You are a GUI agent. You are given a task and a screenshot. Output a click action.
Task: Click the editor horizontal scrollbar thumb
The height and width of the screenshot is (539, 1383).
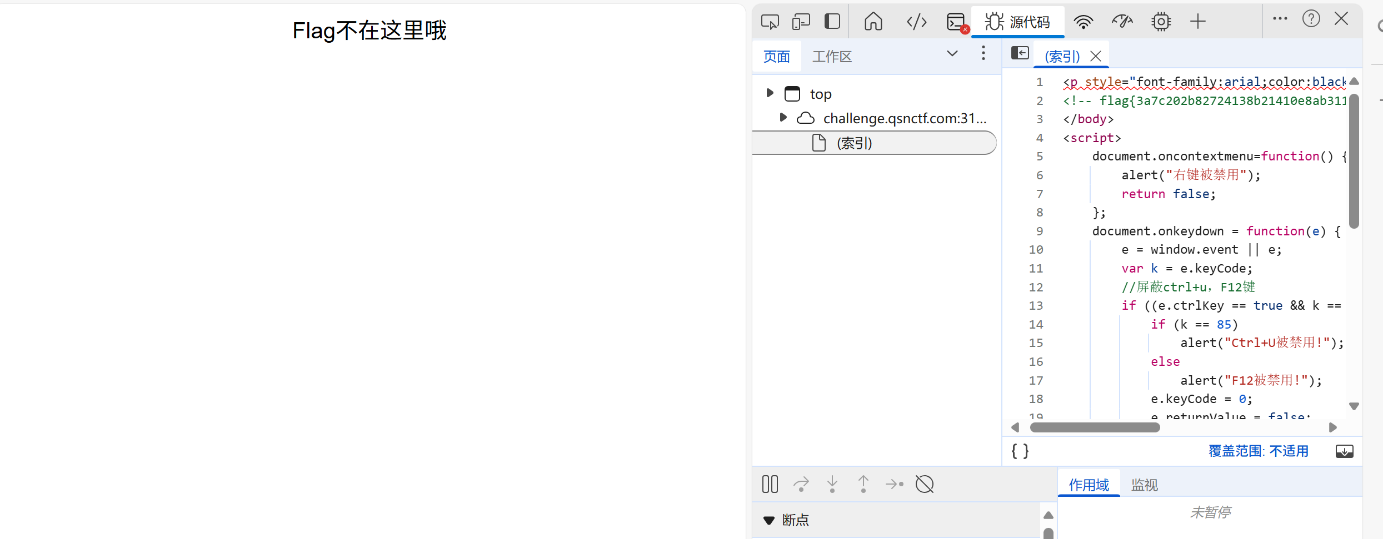[1095, 427]
